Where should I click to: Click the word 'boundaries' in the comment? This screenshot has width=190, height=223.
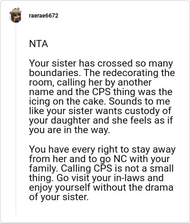click(x=55, y=73)
